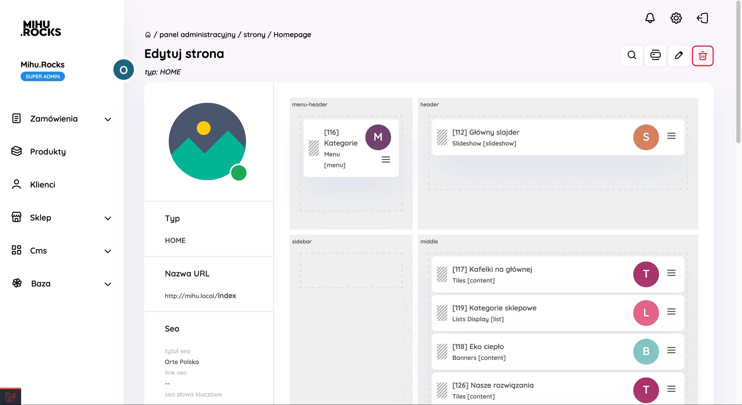742x405 pixels.
Task: Open settings gear in top bar
Action: [676, 18]
